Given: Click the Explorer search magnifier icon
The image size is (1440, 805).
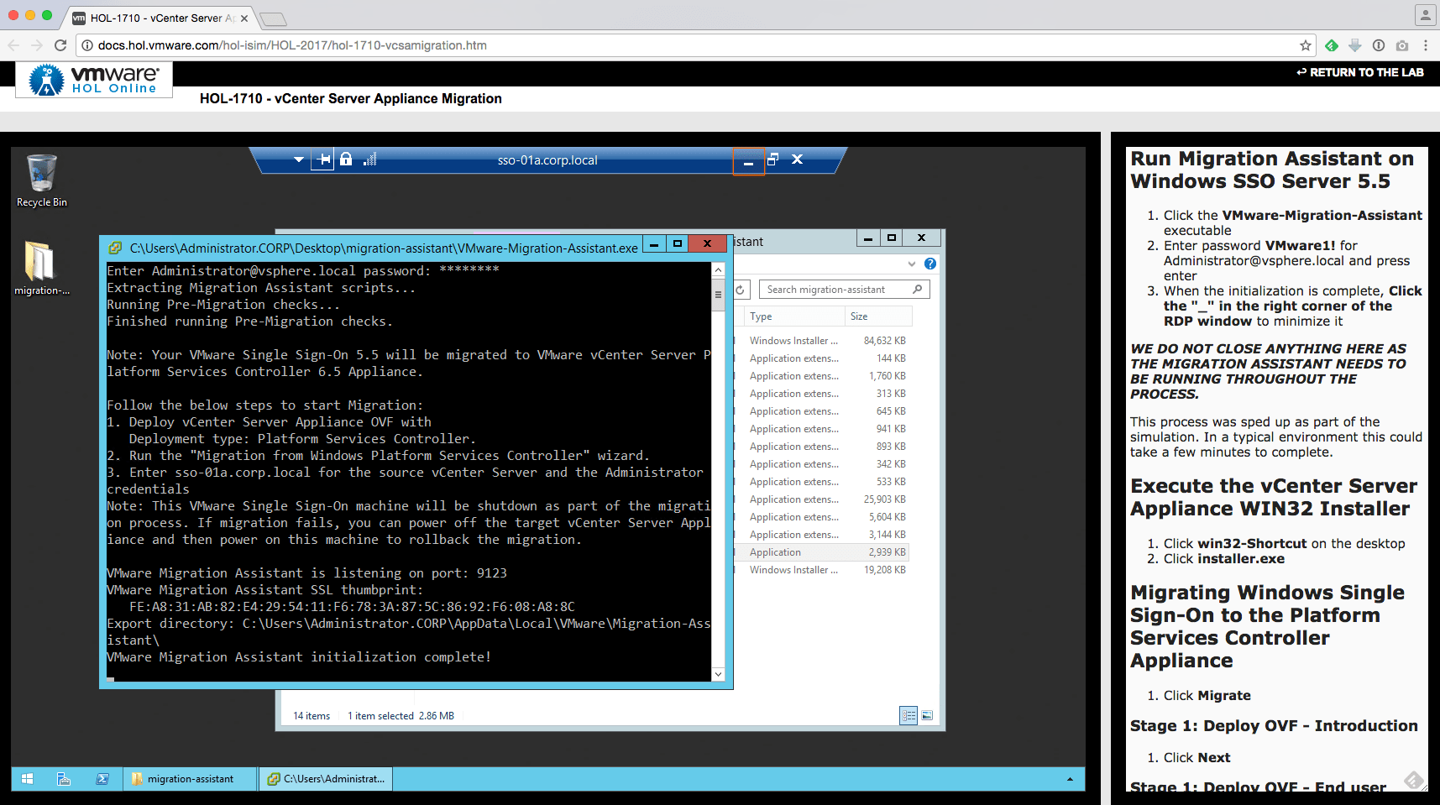Looking at the screenshot, I should tap(917, 290).
